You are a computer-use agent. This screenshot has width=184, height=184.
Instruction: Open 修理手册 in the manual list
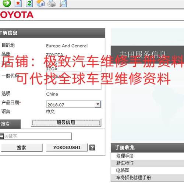pyautogui.click(x=147, y=156)
